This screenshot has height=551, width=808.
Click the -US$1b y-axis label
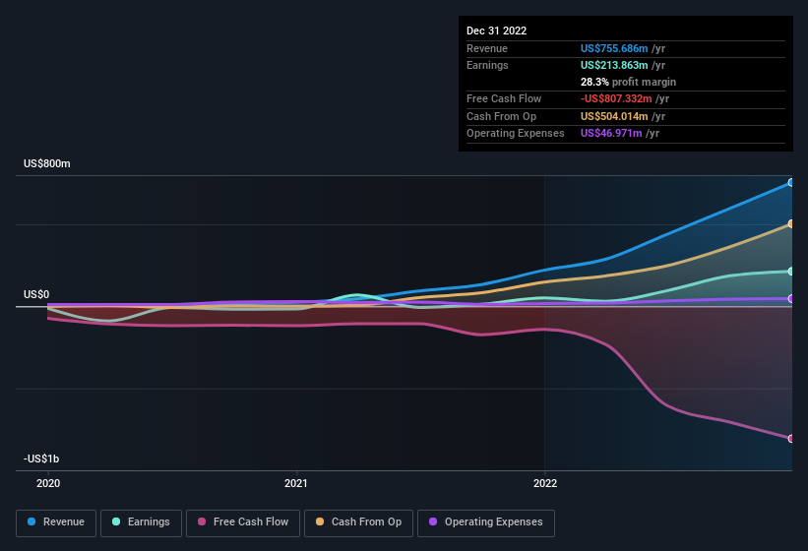coord(41,459)
